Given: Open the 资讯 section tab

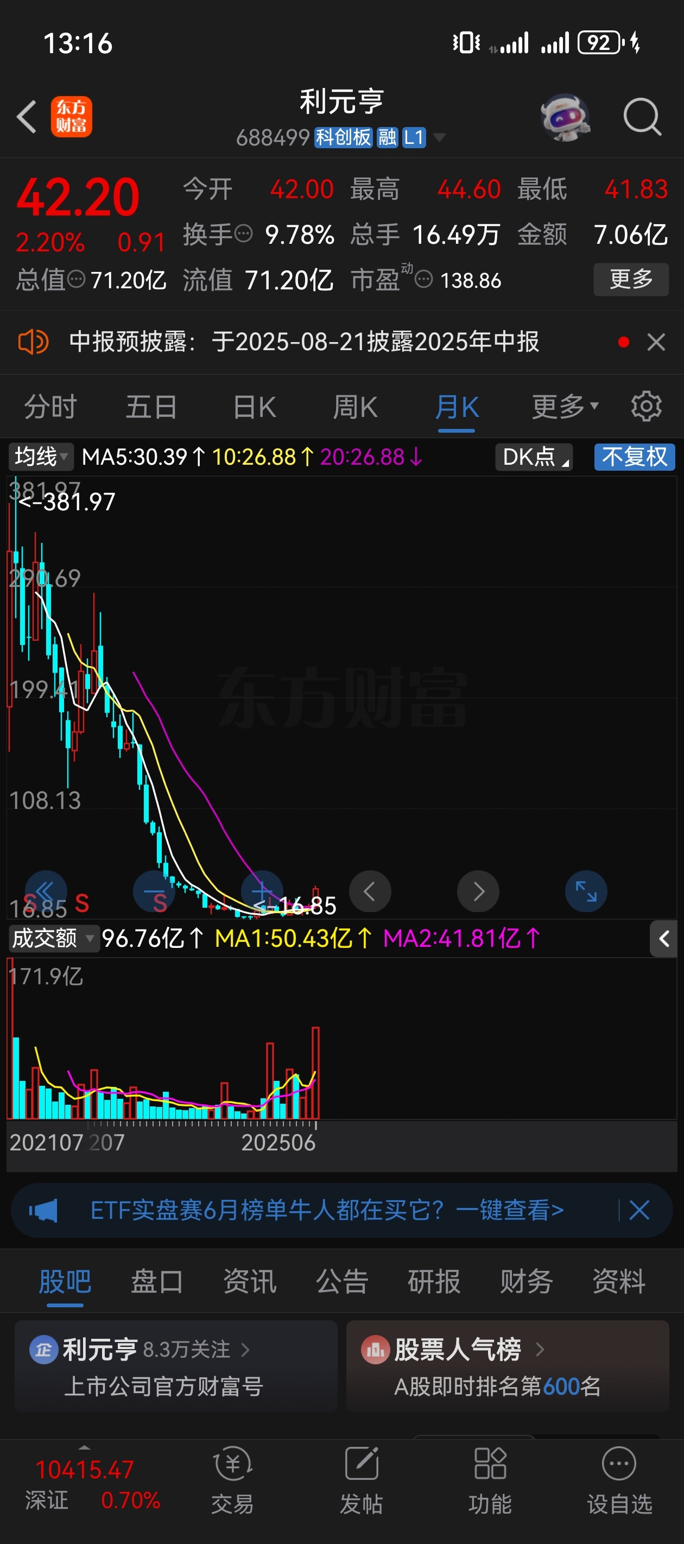Looking at the screenshot, I should (249, 1281).
